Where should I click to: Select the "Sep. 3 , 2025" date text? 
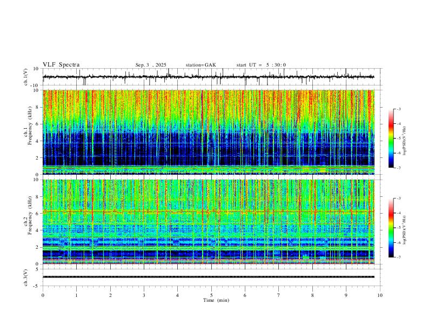tap(151, 65)
